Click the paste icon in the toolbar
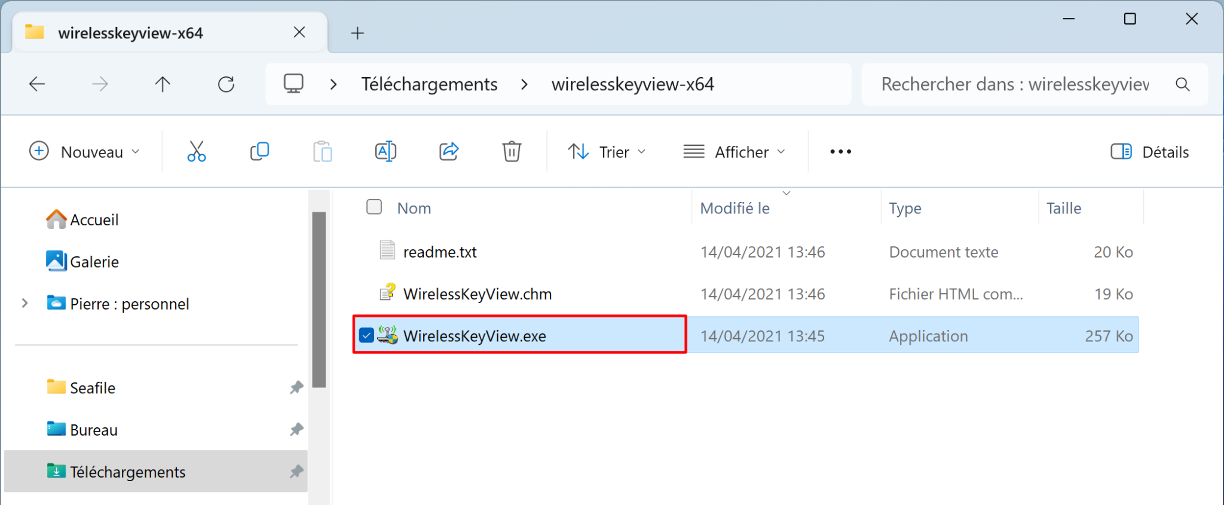Image resolution: width=1224 pixels, height=505 pixels. pos(322,151)
